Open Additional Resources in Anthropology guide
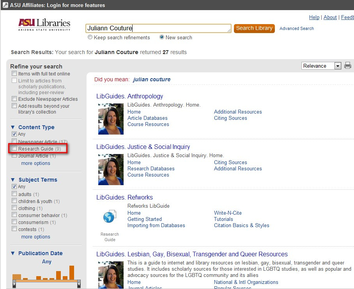Viewport: 354px width, 289px height. pos(238,112)
